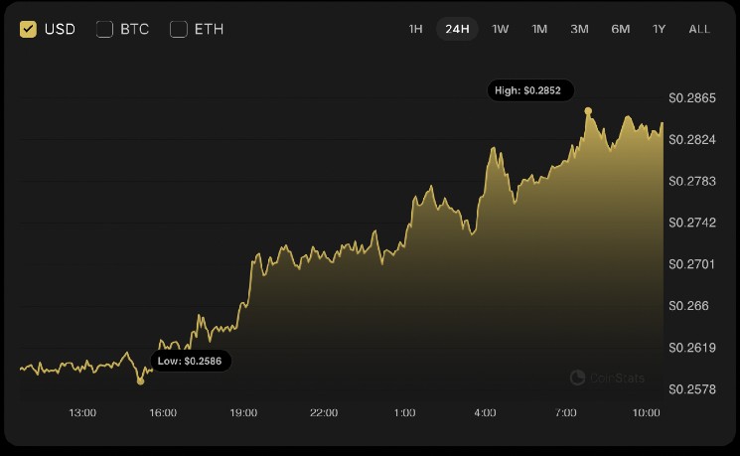The width and height of the screenshot is (740, 456).
Task: Enable the ETH currency checkbox
Action: (179, 29)
